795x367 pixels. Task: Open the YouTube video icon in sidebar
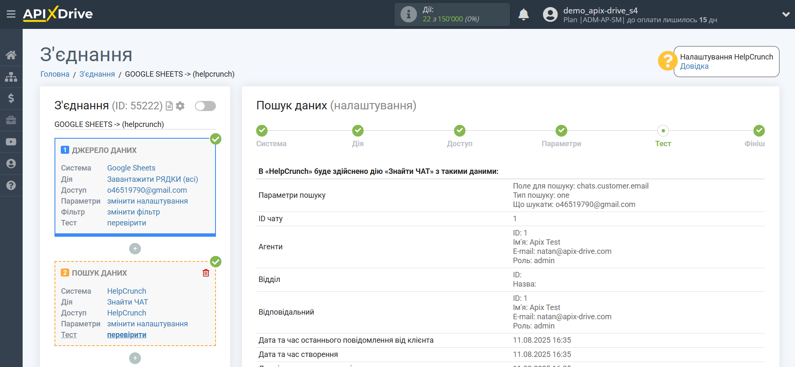point(11,142)
